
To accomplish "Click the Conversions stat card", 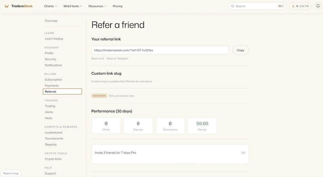I will click(170, 126).
